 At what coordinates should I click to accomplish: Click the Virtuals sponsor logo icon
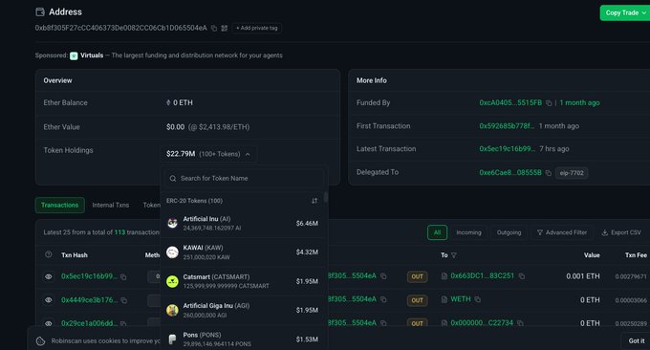74,55
